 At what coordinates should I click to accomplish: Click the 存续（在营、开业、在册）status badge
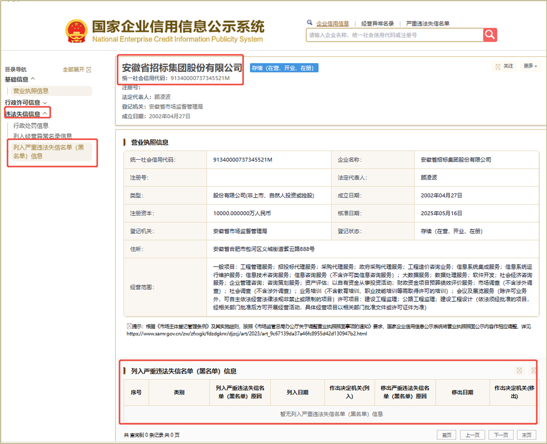284,68
